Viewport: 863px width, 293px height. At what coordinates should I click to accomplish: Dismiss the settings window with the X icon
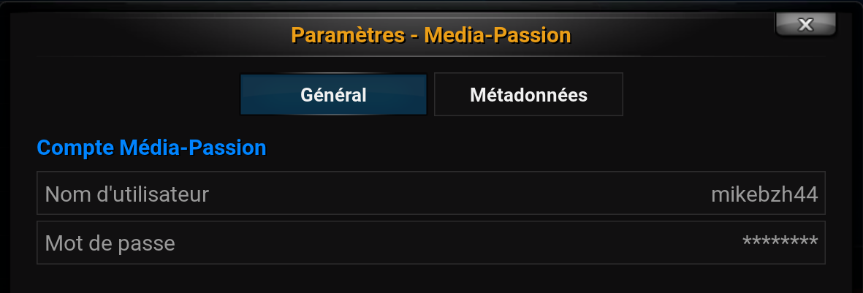point(805,26)
